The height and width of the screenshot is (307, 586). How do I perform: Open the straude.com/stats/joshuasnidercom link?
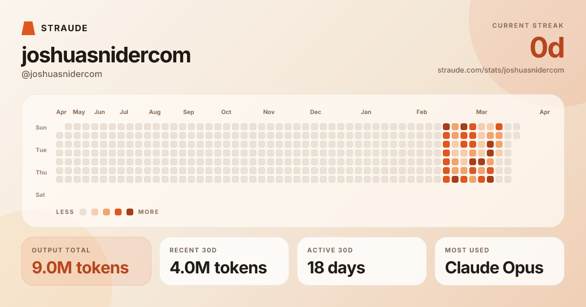click(501, 70)
